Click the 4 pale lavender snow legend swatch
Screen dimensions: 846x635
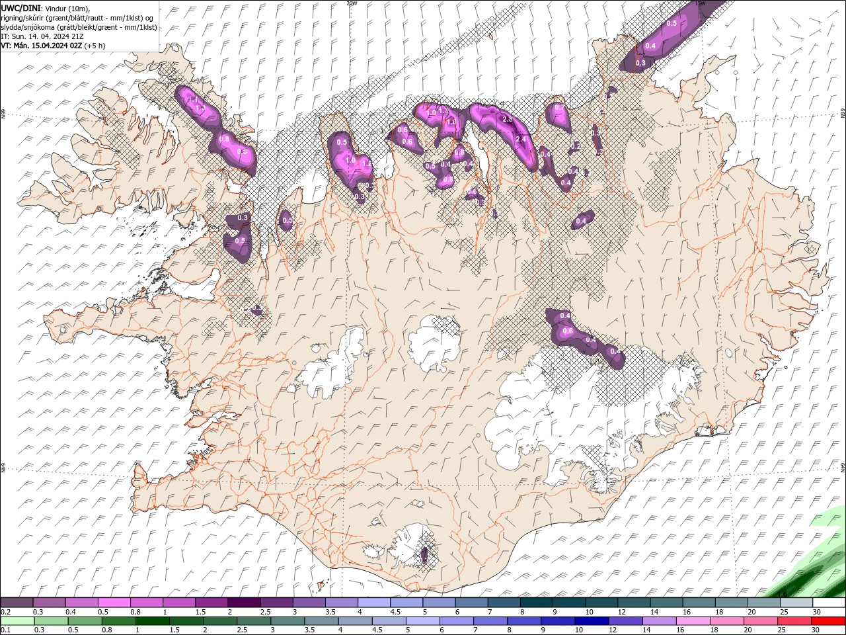pyautogui.click(x=373, y=603)
